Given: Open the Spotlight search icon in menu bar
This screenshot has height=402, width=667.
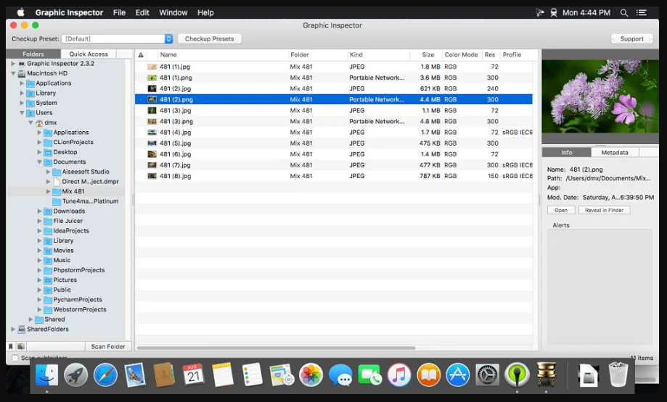Looking at the screenshot, I should pos(624,13).
